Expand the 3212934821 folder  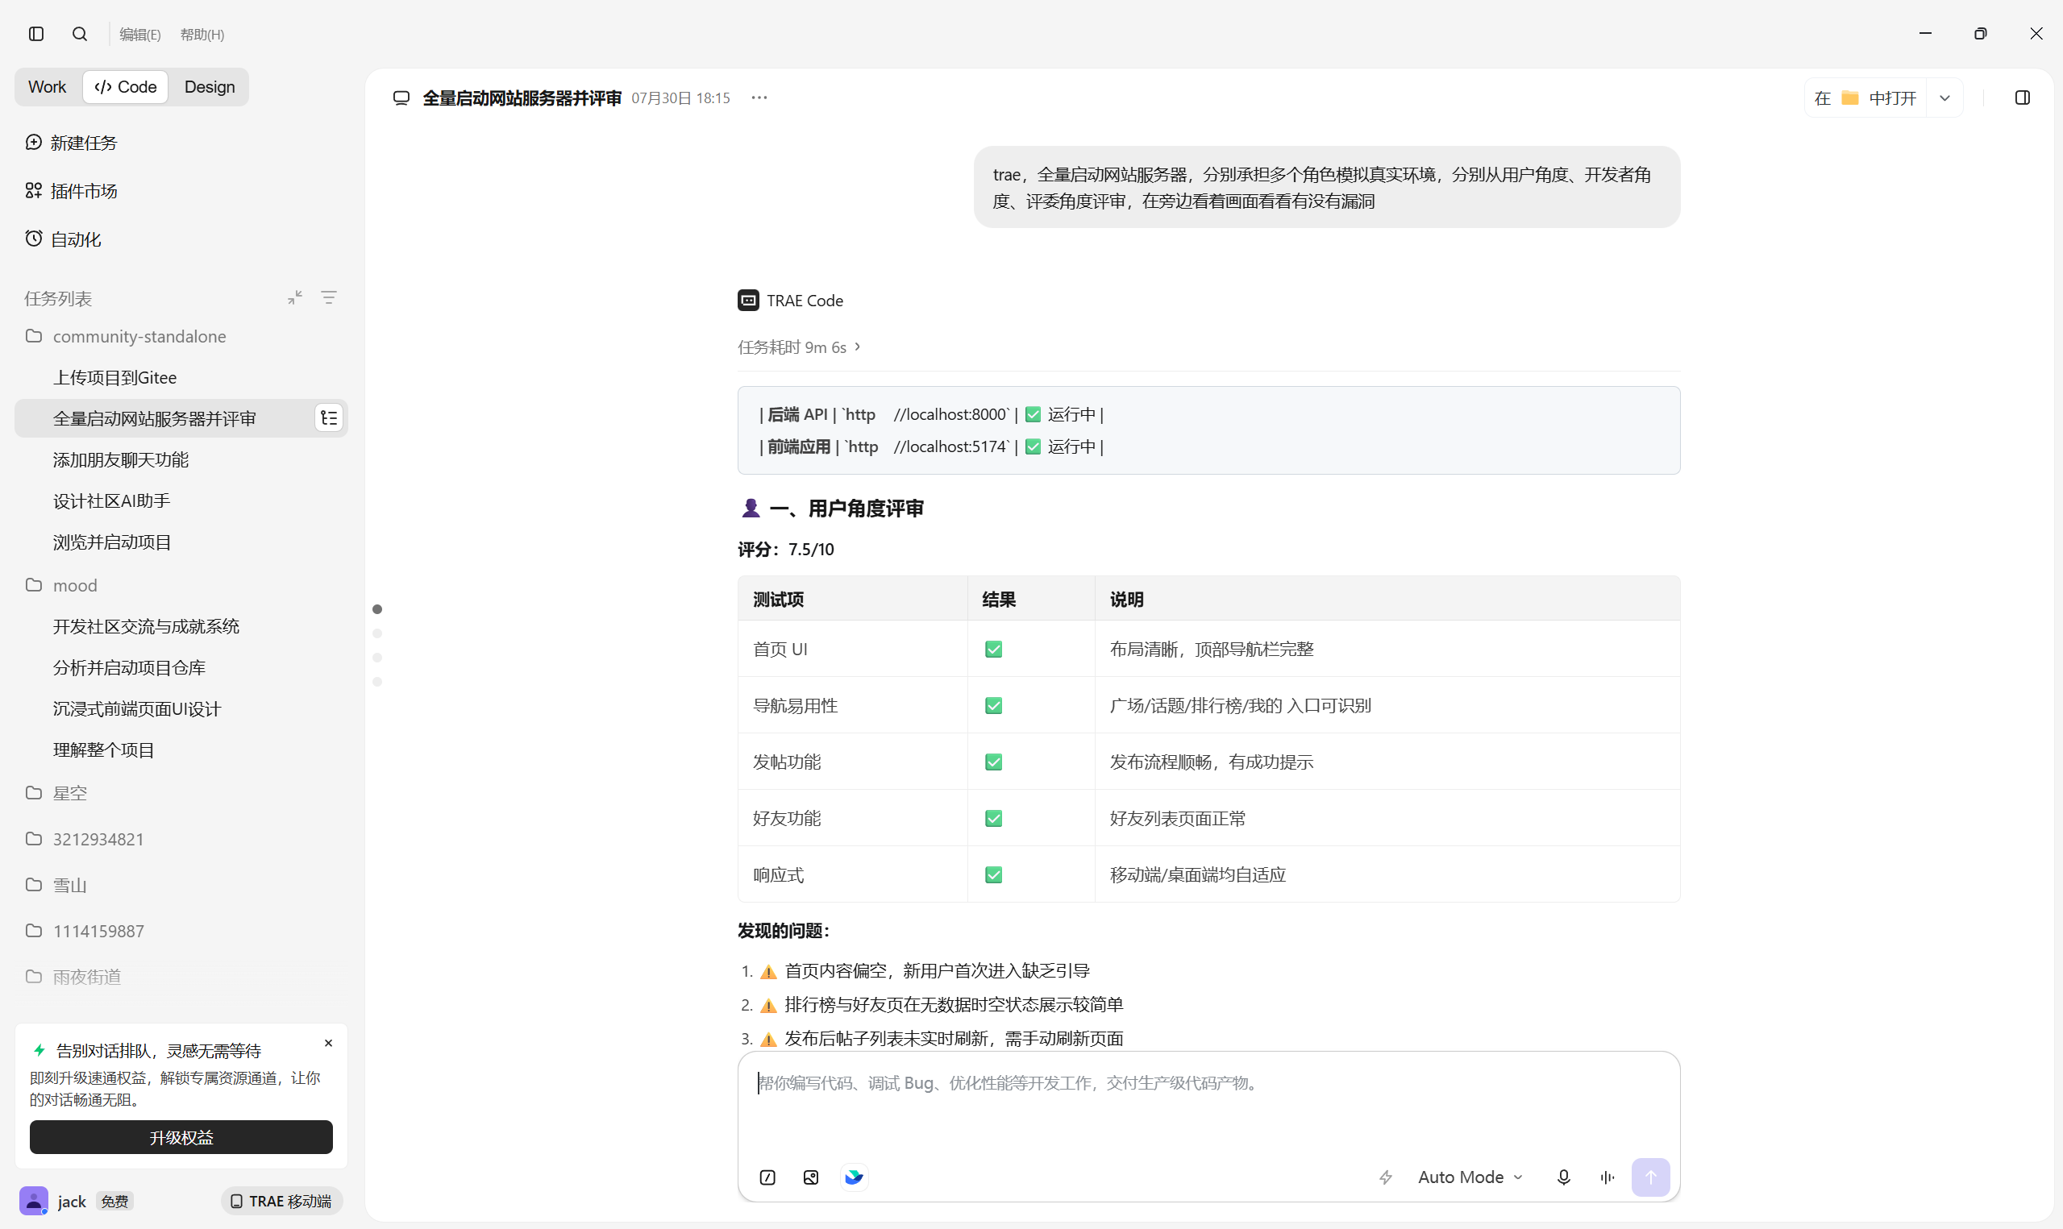coord(181,840)
